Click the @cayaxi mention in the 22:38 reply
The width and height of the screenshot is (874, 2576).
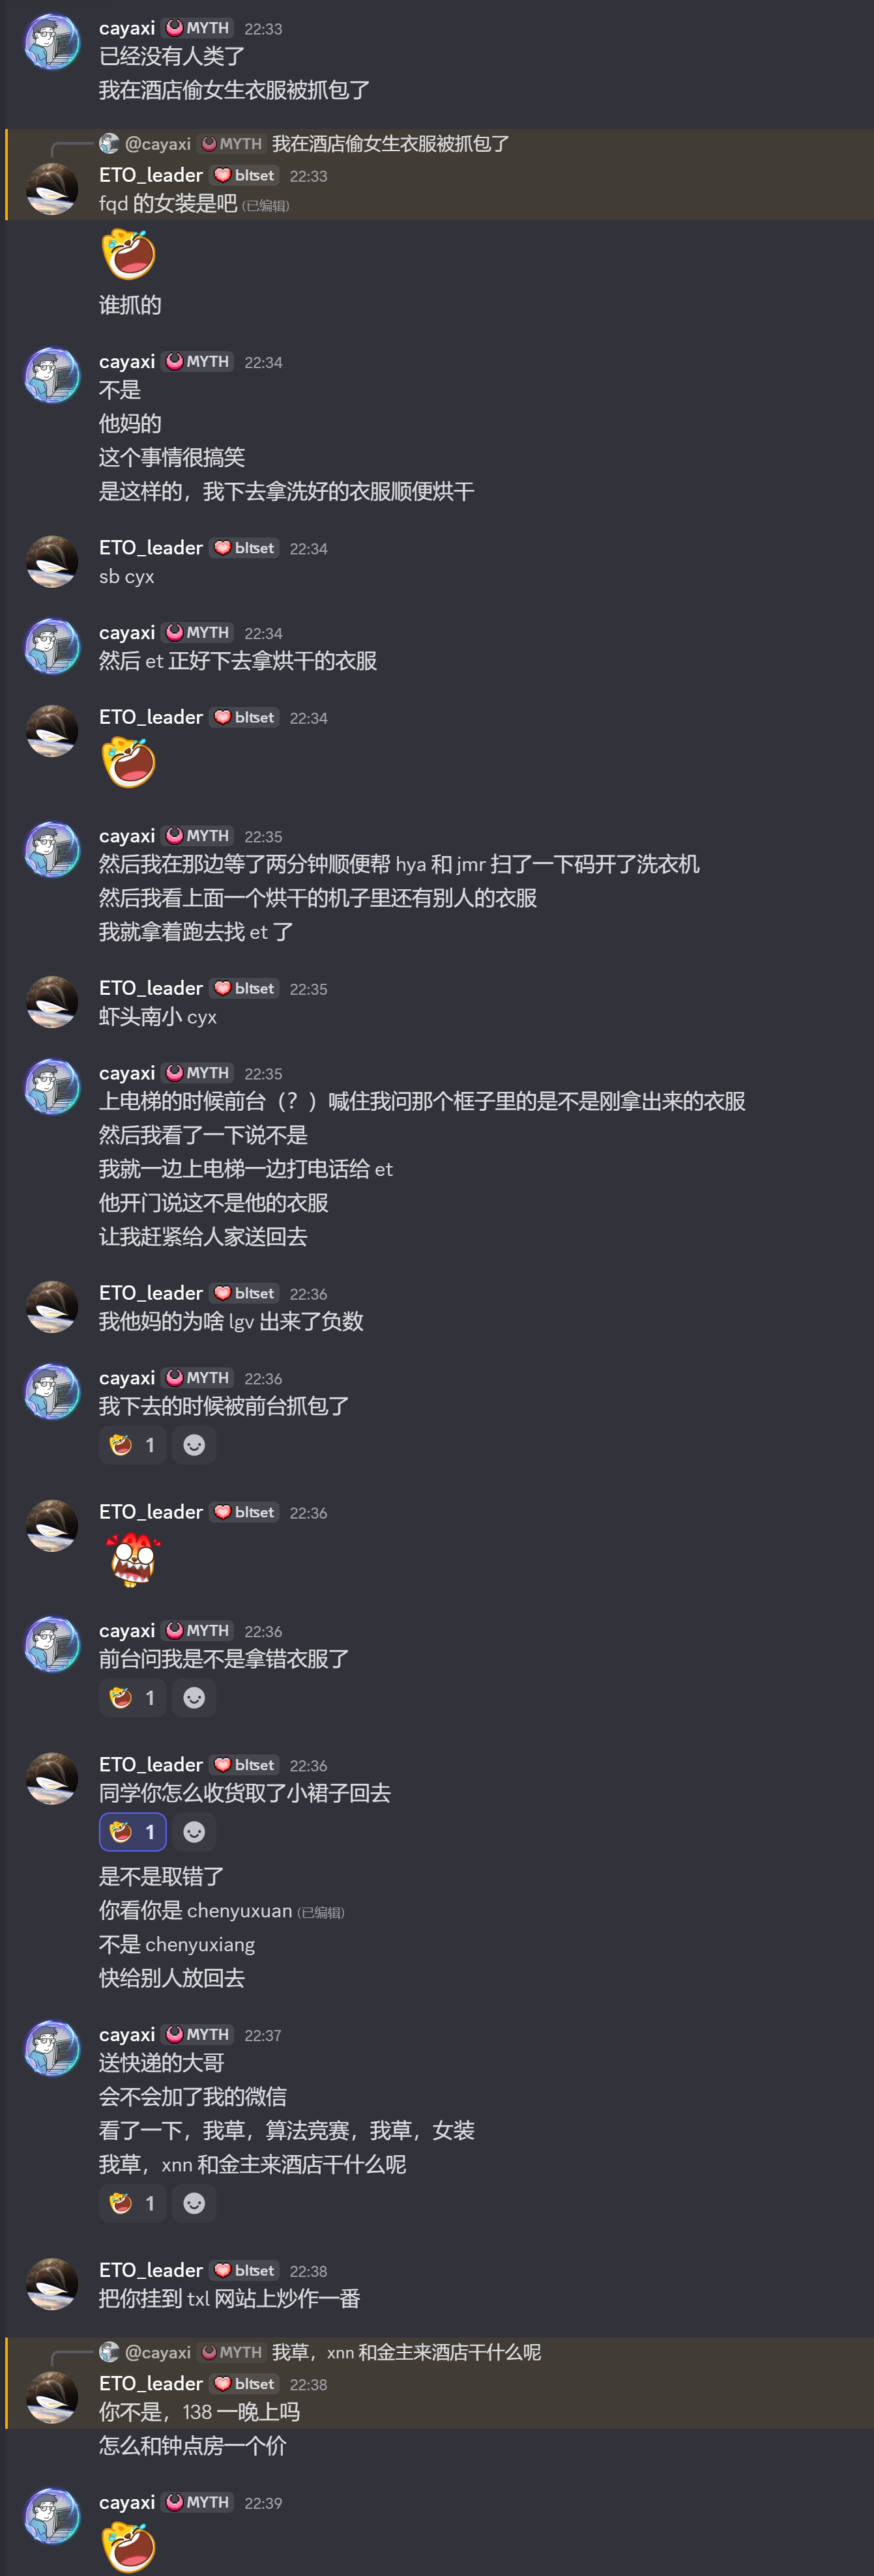coord(157,2352)
